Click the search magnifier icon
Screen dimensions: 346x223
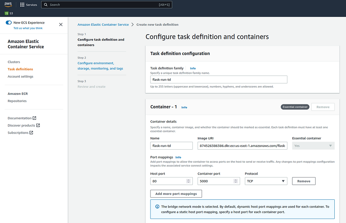[46, 5]
